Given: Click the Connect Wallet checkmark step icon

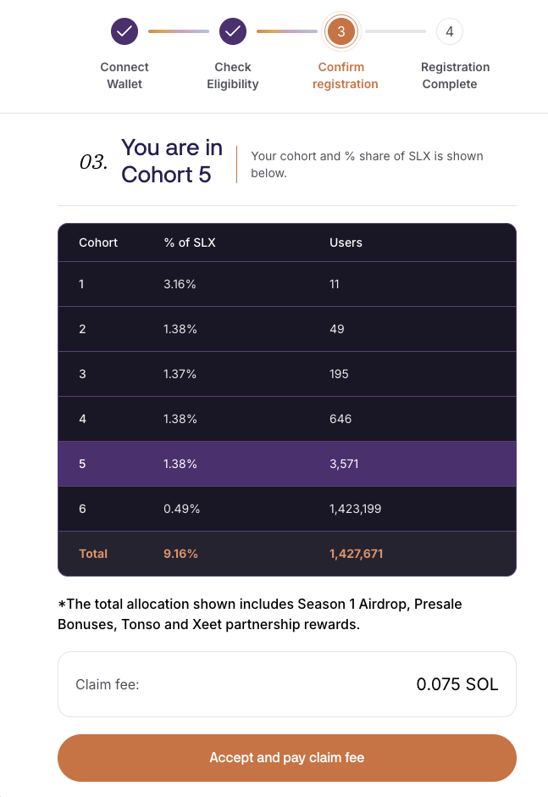Looking at the screenshot, I should pyautogui.click(x=125, y=32).
